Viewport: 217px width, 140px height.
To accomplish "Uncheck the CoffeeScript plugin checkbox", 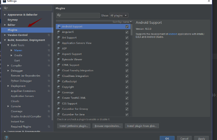I will click(127, 82).
